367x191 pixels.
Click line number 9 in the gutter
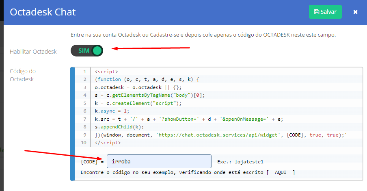85,135
